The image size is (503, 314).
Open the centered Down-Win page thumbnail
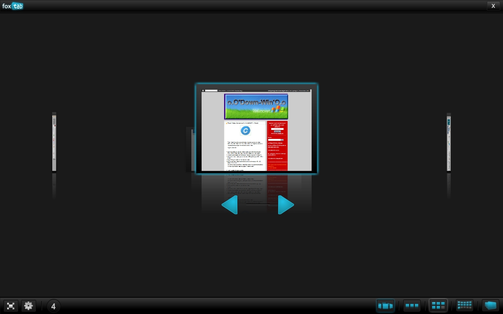coord(257,129)
